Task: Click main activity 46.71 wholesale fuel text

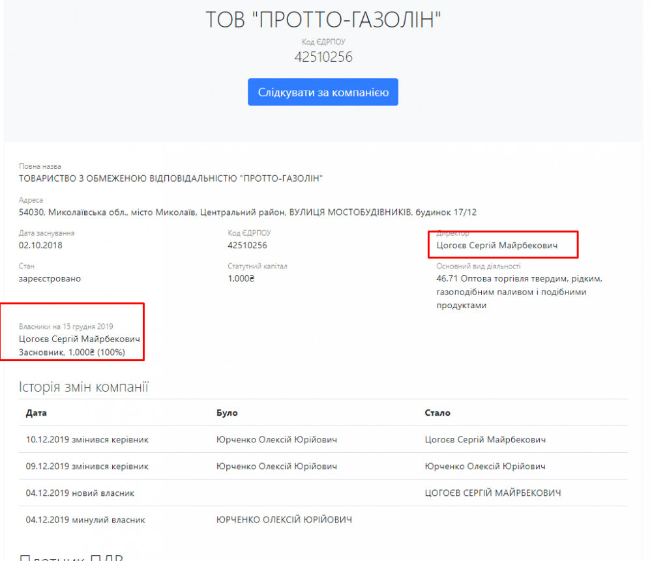Action: pos(518,292)
